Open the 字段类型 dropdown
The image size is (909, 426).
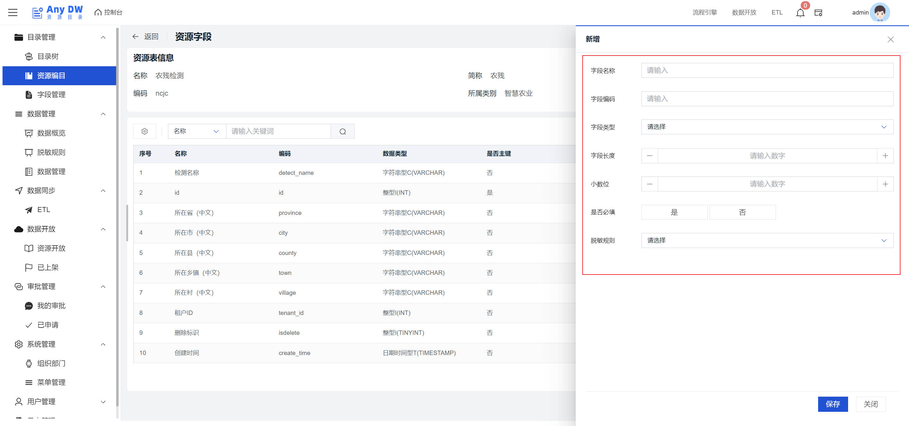[x=767, y=127]
